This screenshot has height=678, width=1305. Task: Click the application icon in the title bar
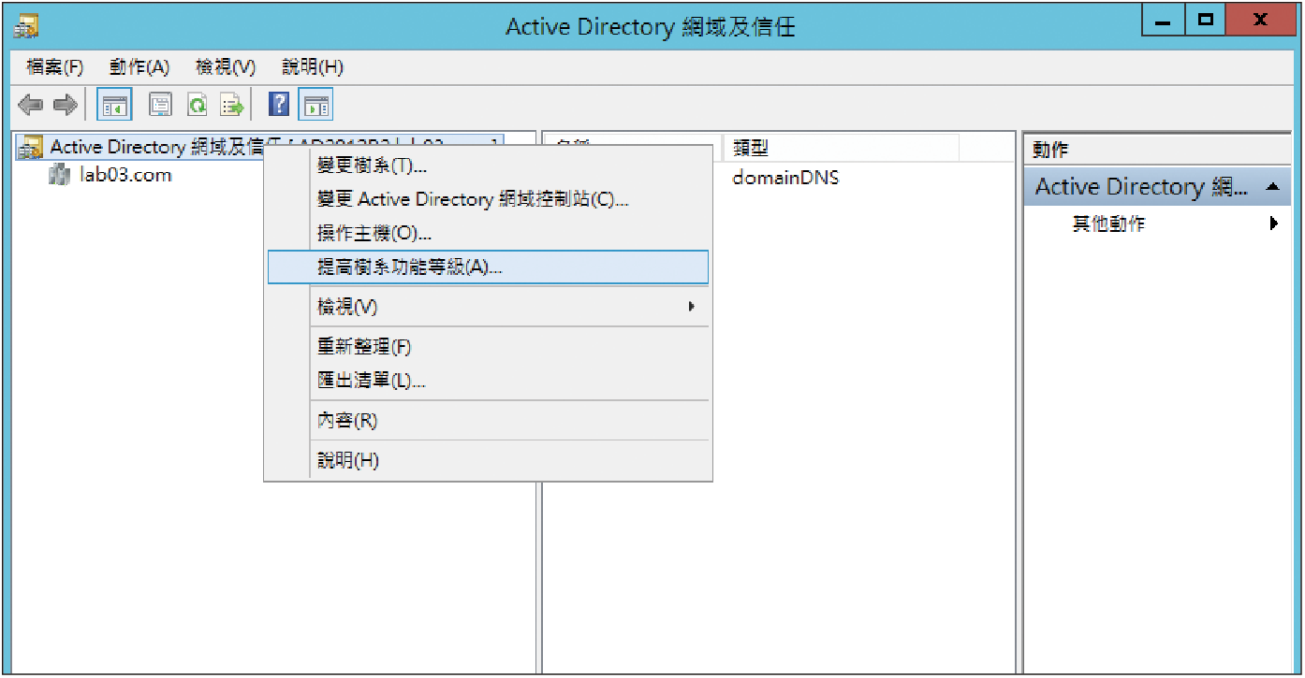26,25
